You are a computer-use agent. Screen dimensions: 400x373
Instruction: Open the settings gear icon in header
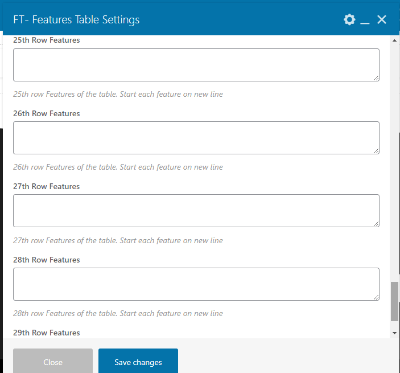pos(349,20)
